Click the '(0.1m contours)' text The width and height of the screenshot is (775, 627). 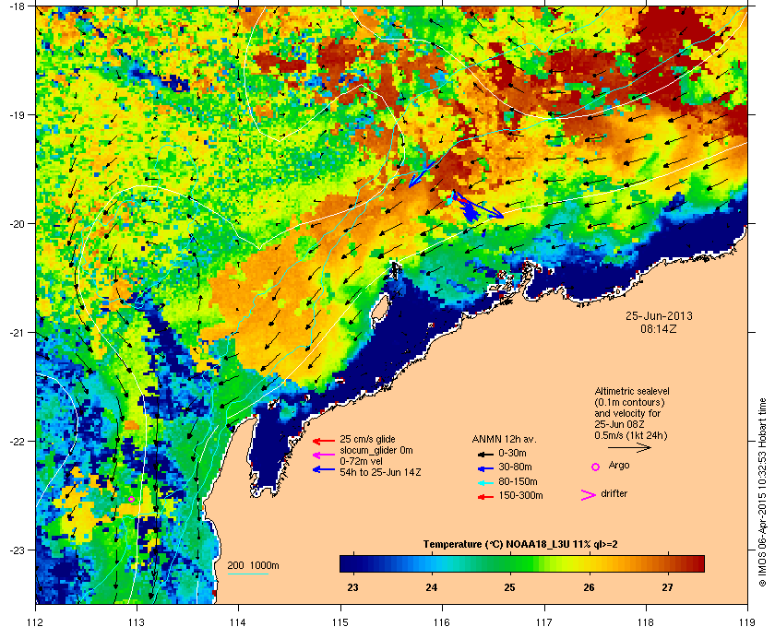click(629, 402)
